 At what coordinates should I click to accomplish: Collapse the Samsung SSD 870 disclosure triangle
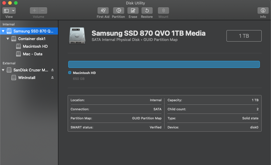pos(3,31)
